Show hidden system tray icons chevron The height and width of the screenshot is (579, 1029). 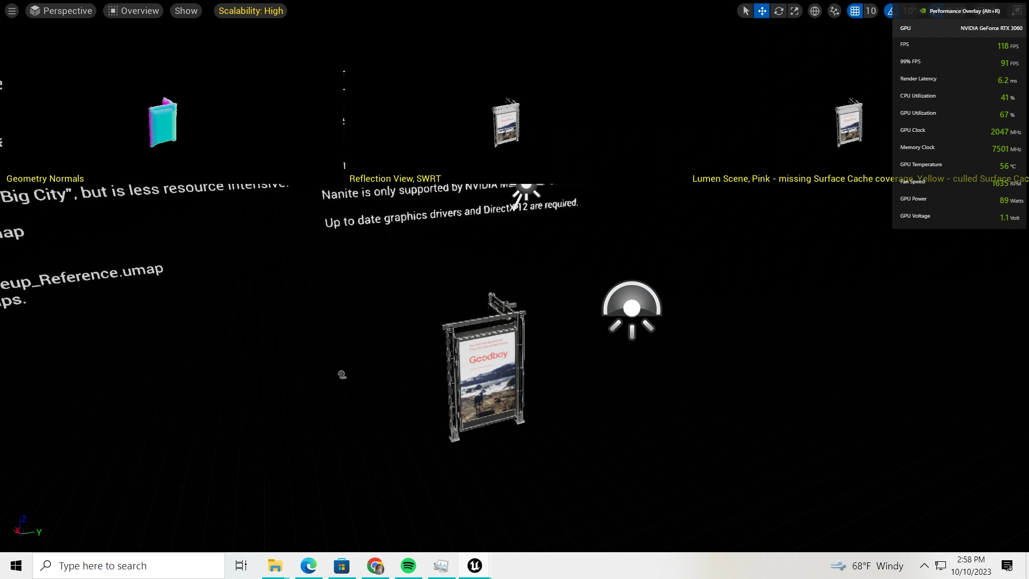(x=924, y=566)
